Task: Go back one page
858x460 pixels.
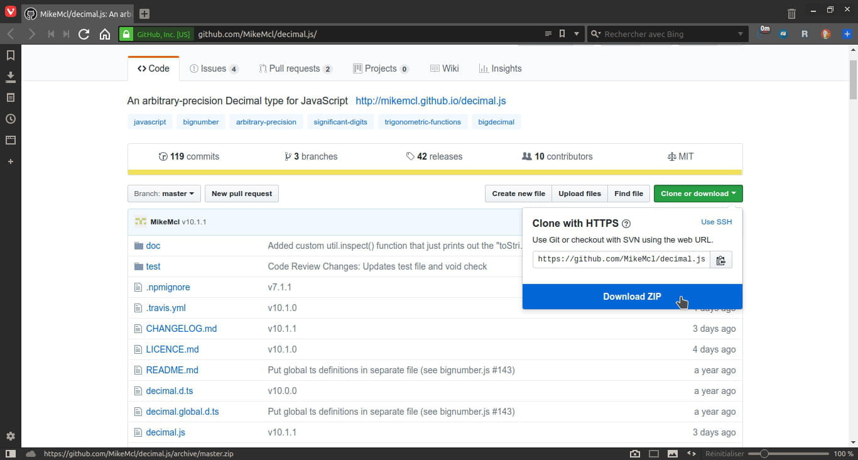Action: (11, 34)
